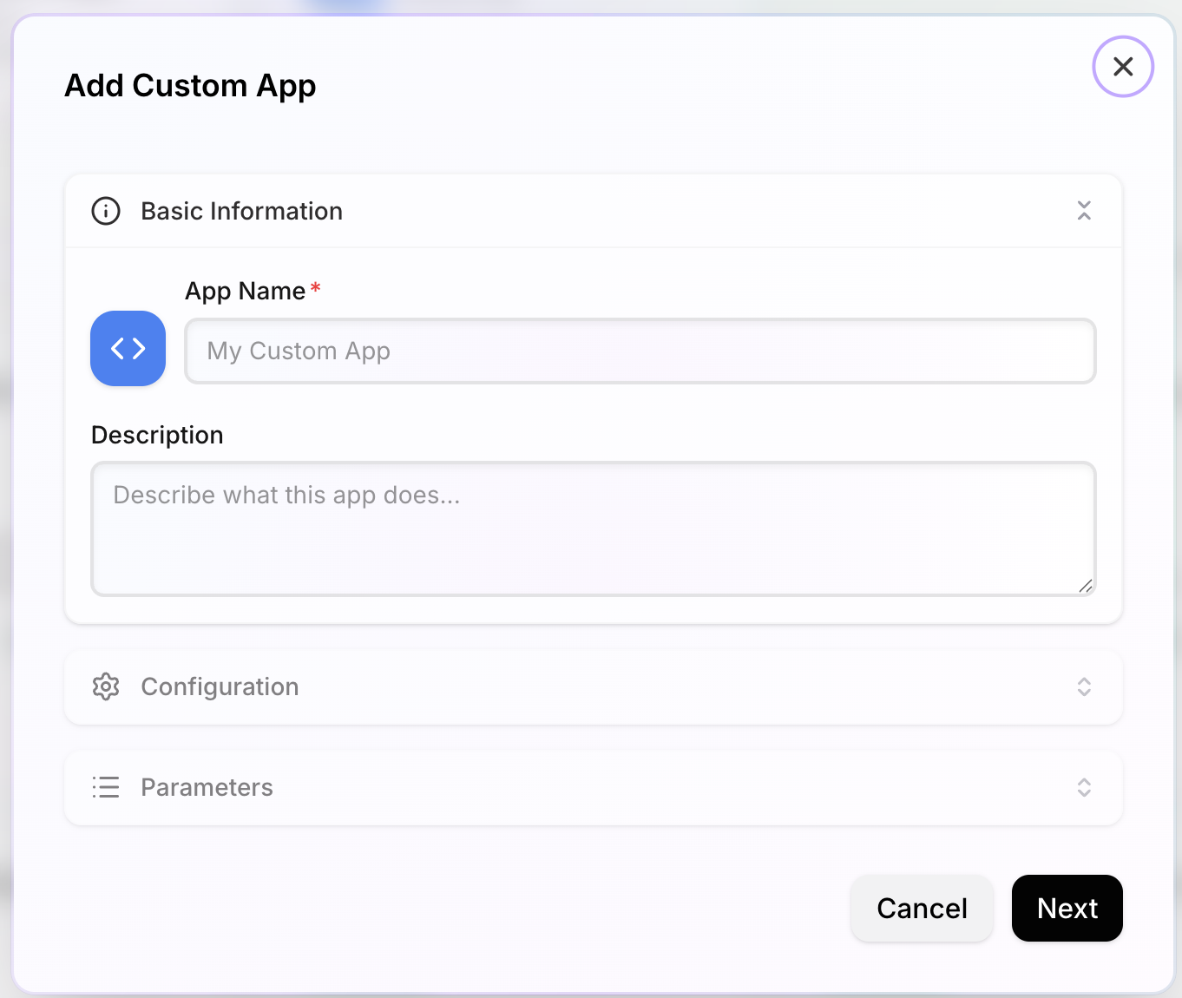Click the Description text area
Screen dimensions: 1182x998
(x=593, y=529)
